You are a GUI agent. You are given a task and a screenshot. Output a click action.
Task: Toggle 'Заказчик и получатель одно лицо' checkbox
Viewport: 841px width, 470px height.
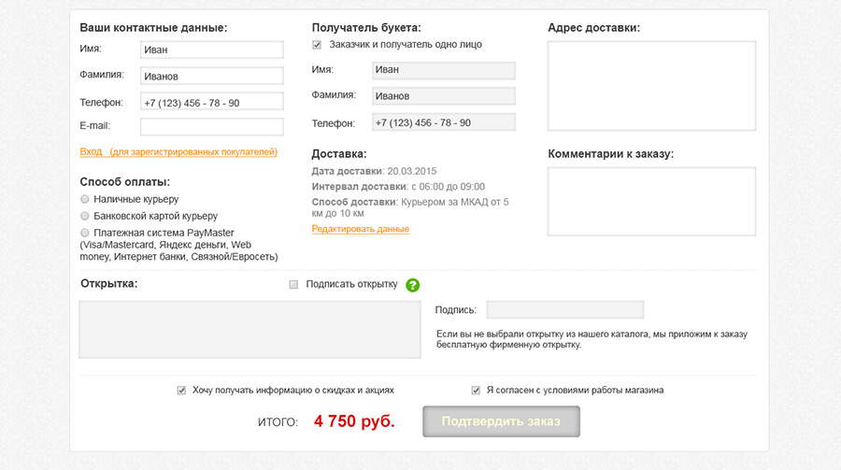(317, 45)
